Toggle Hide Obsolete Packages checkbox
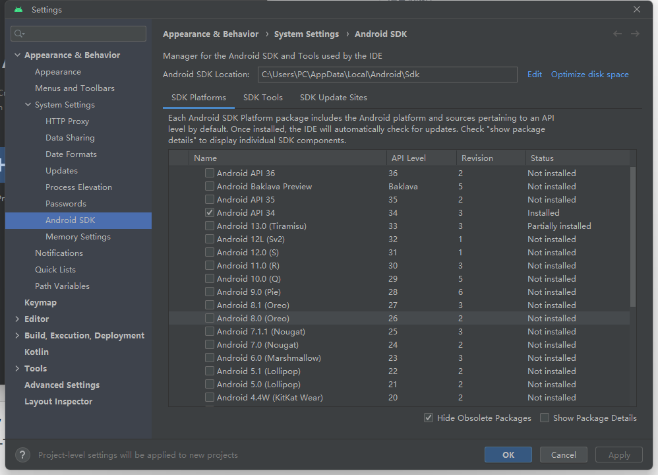Screen dimensions: 658x475 (429, 418)
